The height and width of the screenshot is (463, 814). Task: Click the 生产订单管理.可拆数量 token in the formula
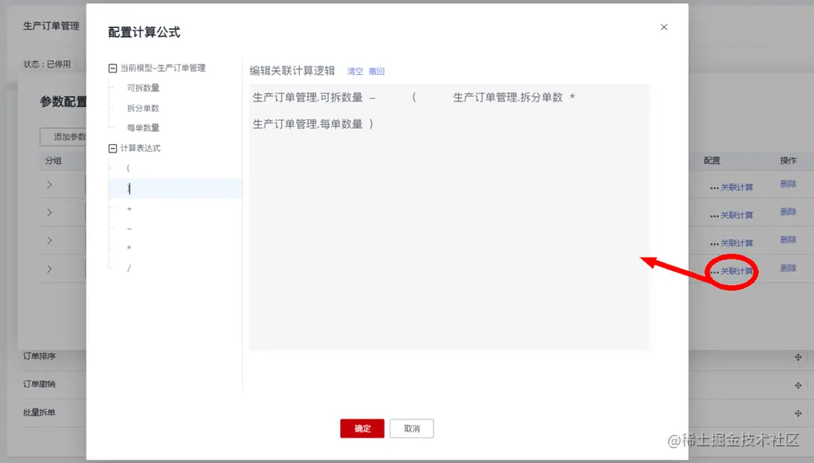pos(307,97)
